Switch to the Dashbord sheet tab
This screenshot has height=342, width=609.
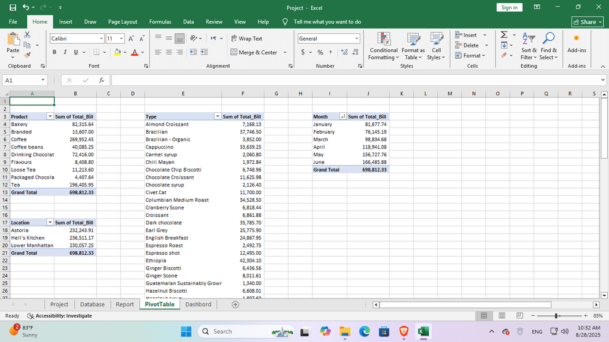(x=198, y=305)
